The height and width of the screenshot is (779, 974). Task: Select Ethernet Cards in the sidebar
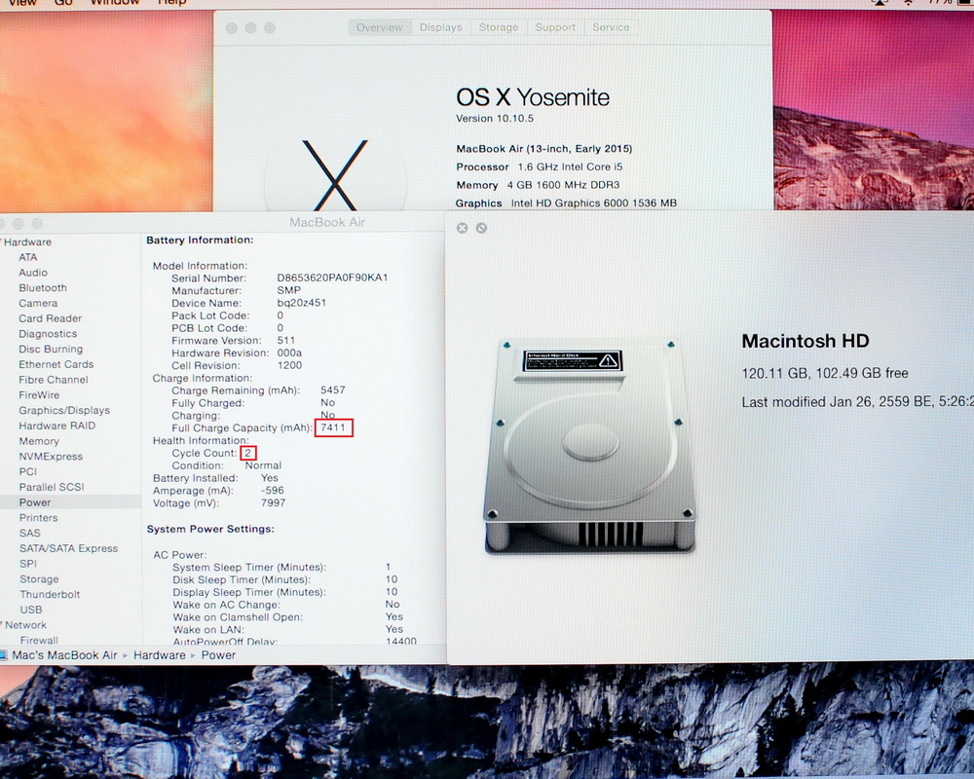tap(56, 364)
